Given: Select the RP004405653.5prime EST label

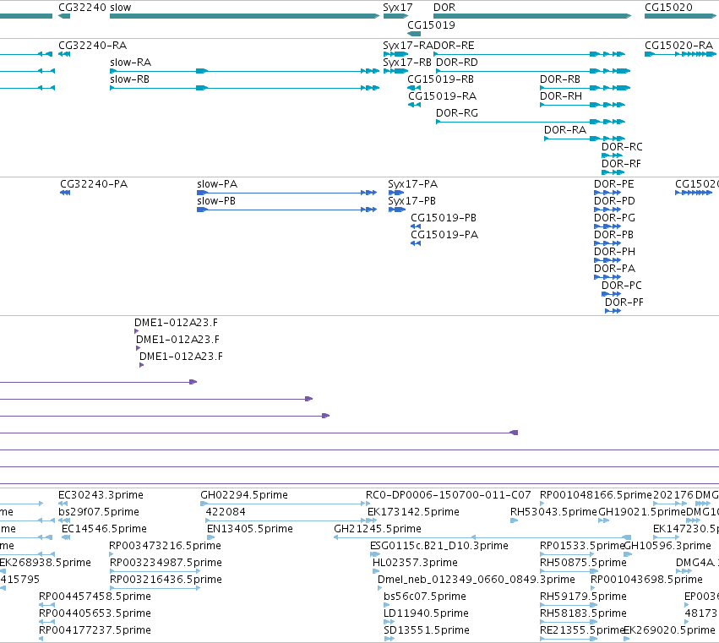Looking at the screenshot, I should 95,614.
